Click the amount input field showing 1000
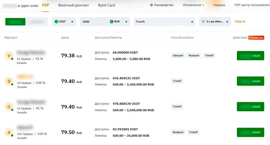Screen dimensions: 270x145 tap(94, 22)
